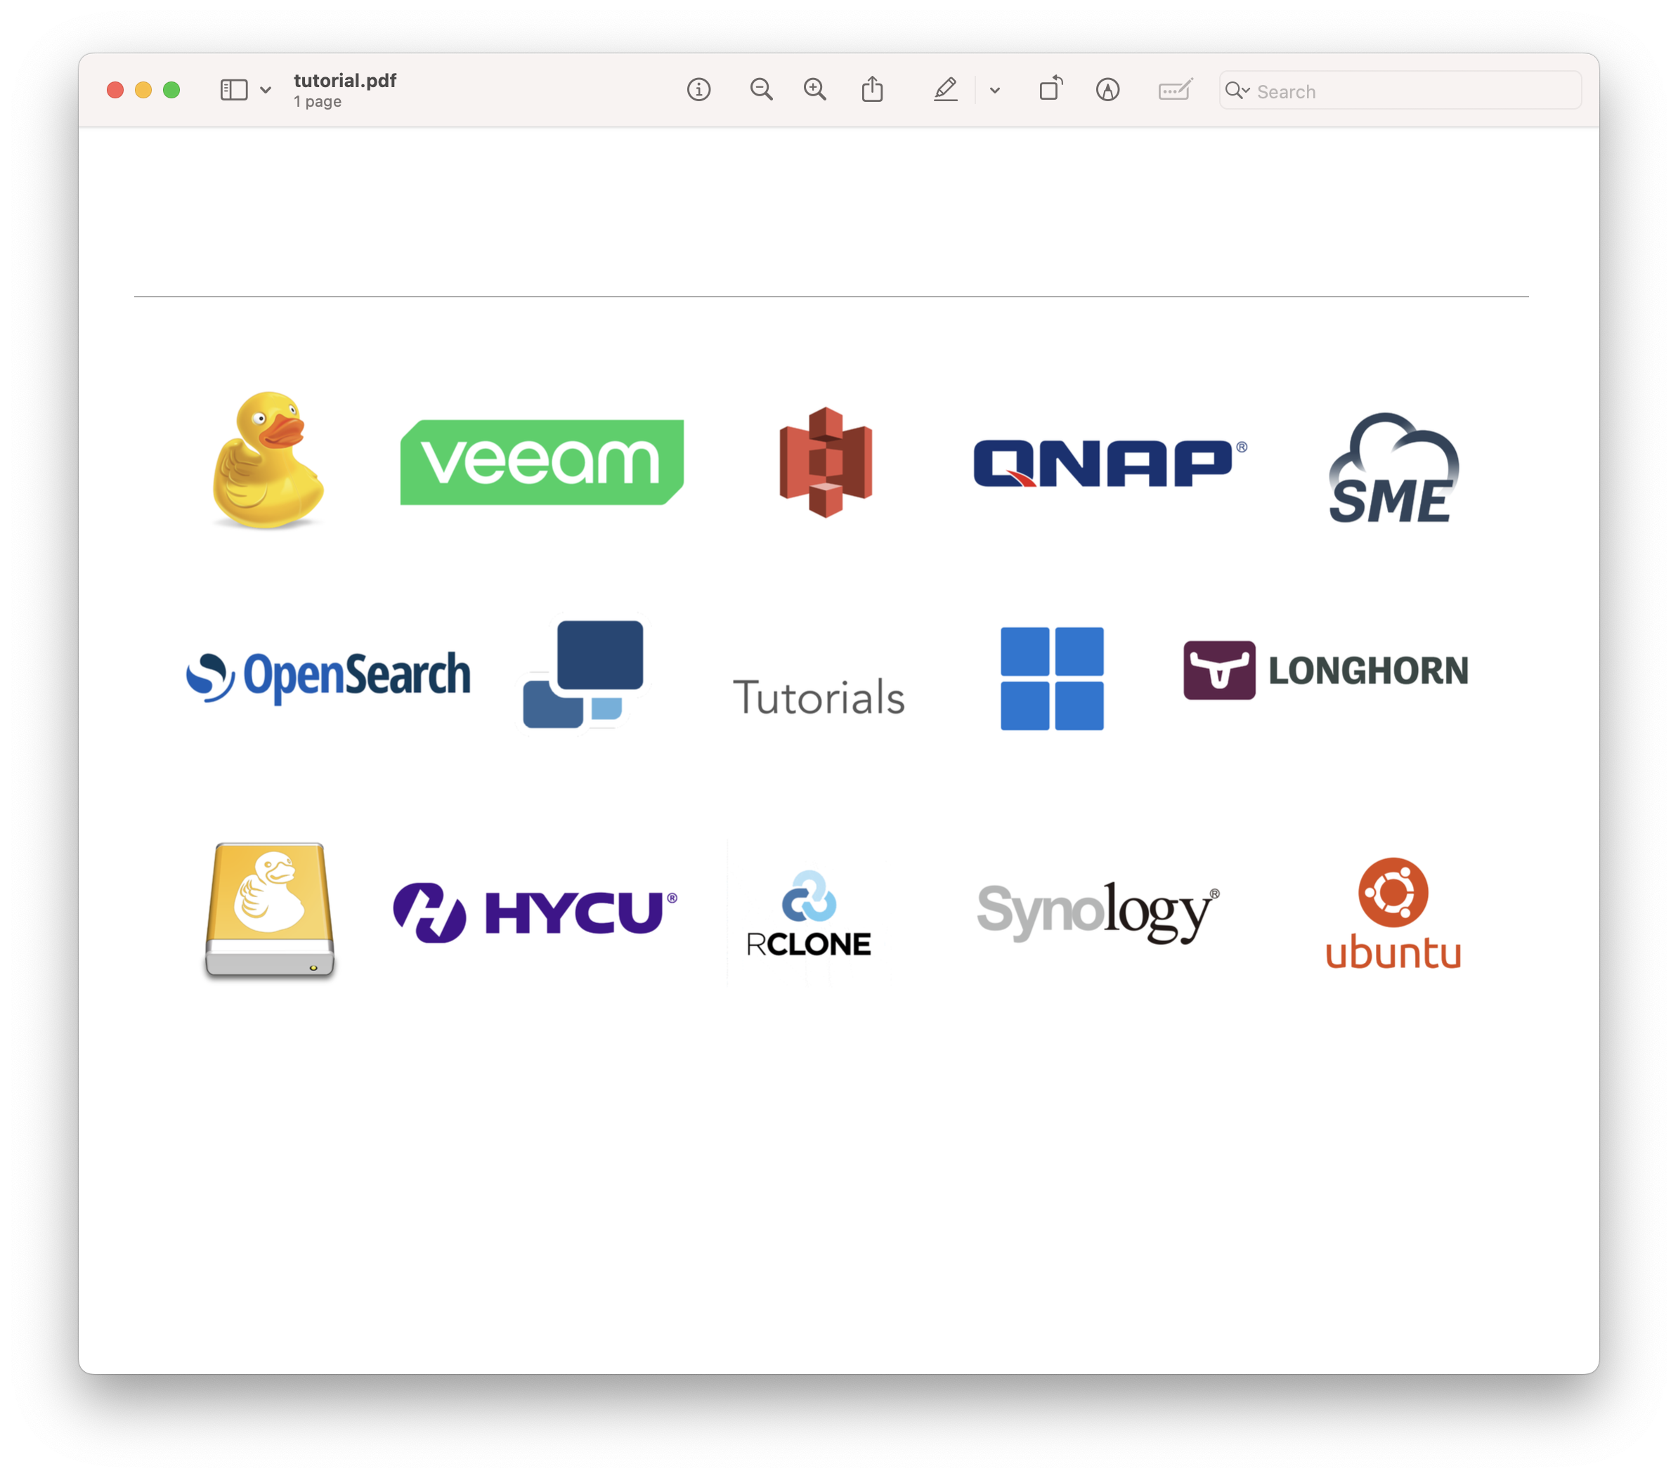
Task: Click the Synology logo
Action: click(1098, 912)
